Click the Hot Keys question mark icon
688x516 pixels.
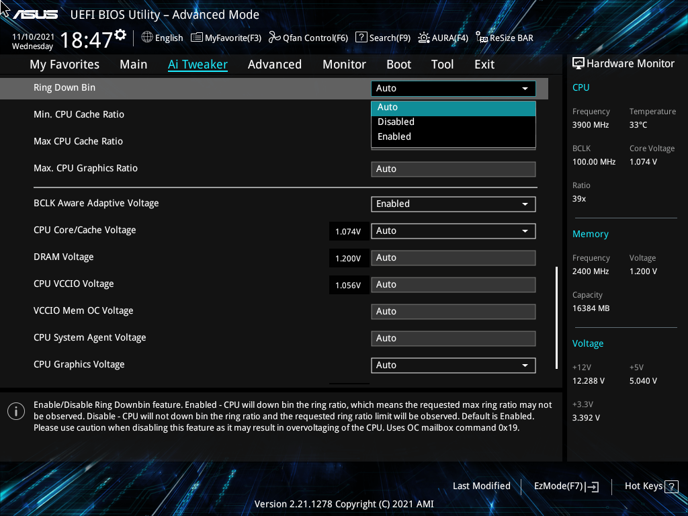click(x=671, y=486)
